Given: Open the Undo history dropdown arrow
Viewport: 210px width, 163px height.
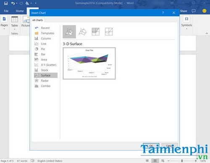Looking at the screenshot, I should click(17, 3).
